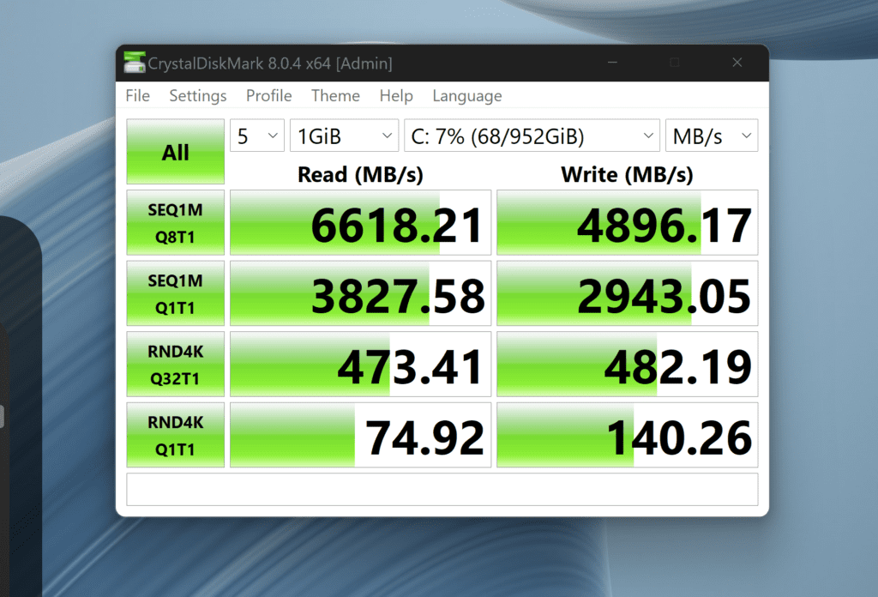Open the test size dropdown showing 1GiB
The width and height of the screenshot is (878, 597).
[x=344, y=136]
